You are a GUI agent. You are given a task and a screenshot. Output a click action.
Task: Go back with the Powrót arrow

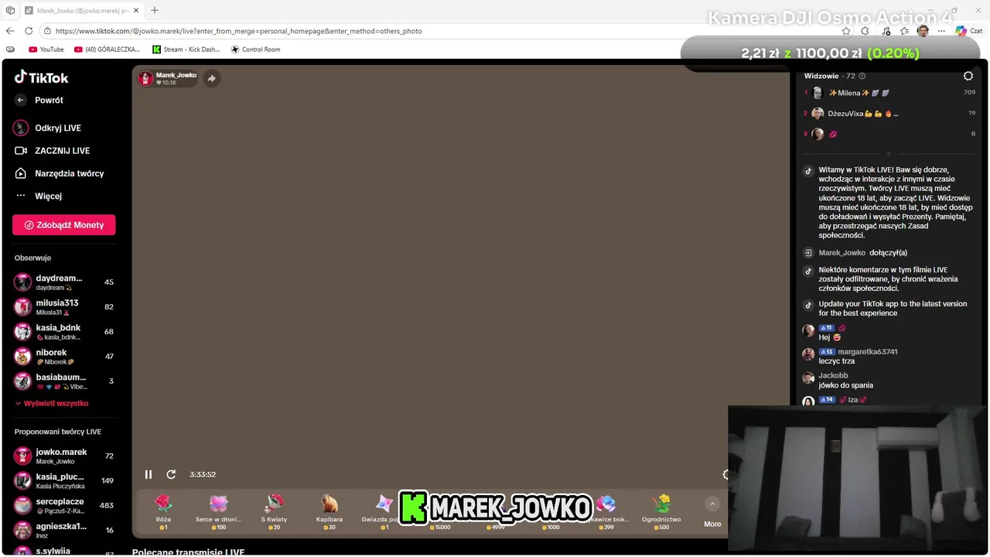[x=21, y=100]
